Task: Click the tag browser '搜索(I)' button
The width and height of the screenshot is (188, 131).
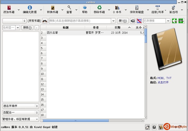Action: 27,28
